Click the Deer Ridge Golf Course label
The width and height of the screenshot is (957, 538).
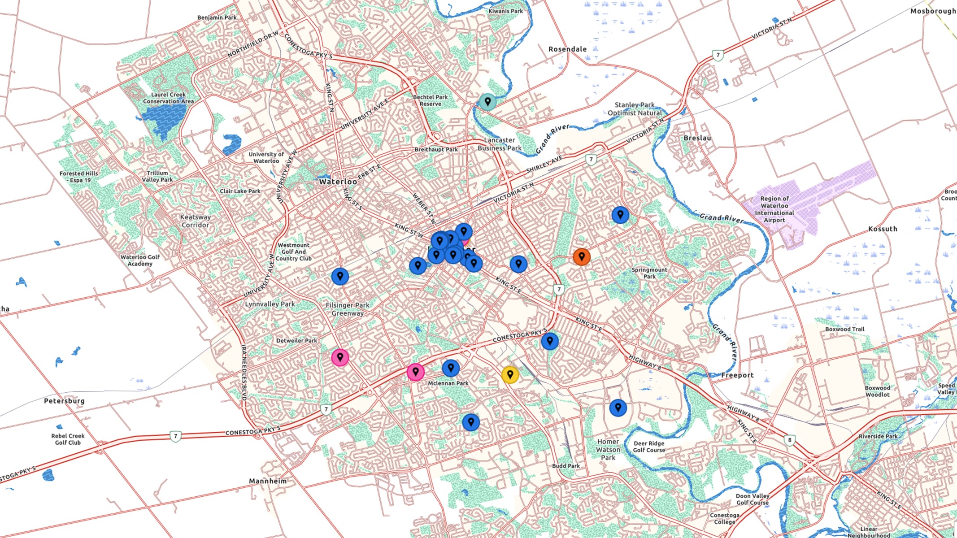pyautogui.click(x=649, y=447)
